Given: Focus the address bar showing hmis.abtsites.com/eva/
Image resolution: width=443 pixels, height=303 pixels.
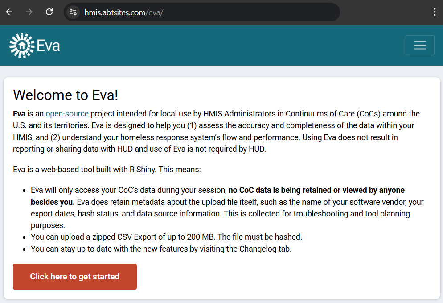Looking at the screenshot, I should (201, 12).
